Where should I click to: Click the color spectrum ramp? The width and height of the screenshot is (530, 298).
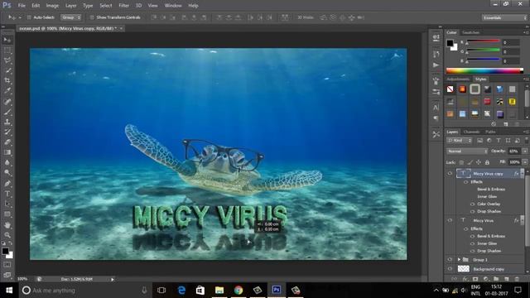[484, 70]
